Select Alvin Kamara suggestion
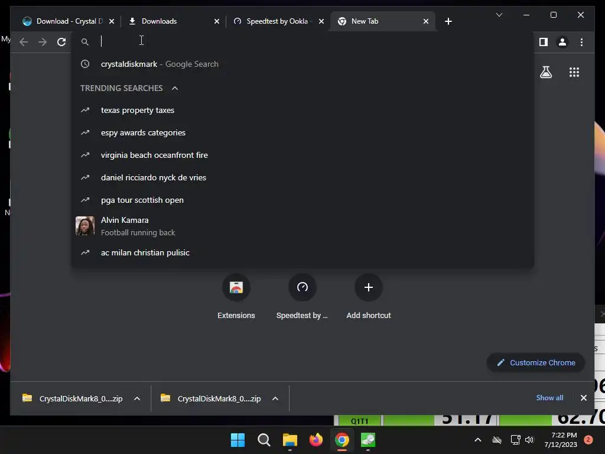 coord(302,226)
